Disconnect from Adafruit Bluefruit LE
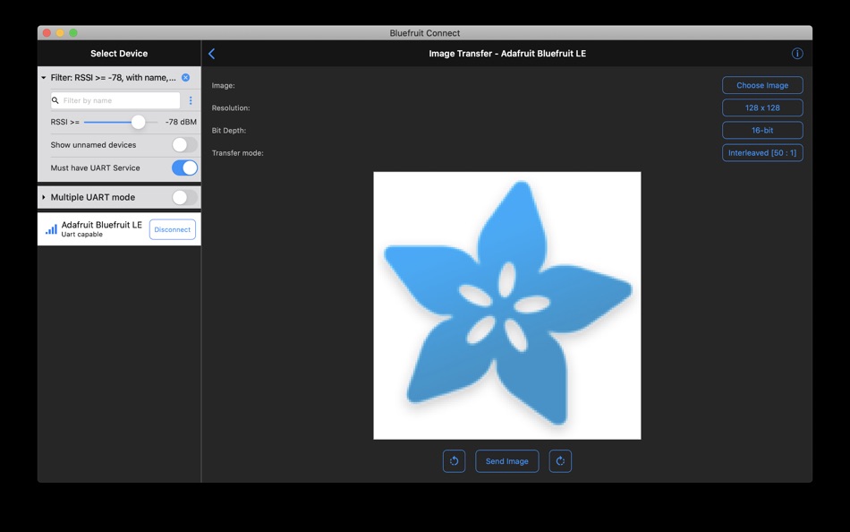 click(173, 229)
